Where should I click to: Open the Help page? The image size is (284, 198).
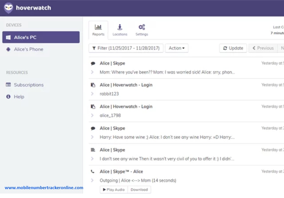19,97
